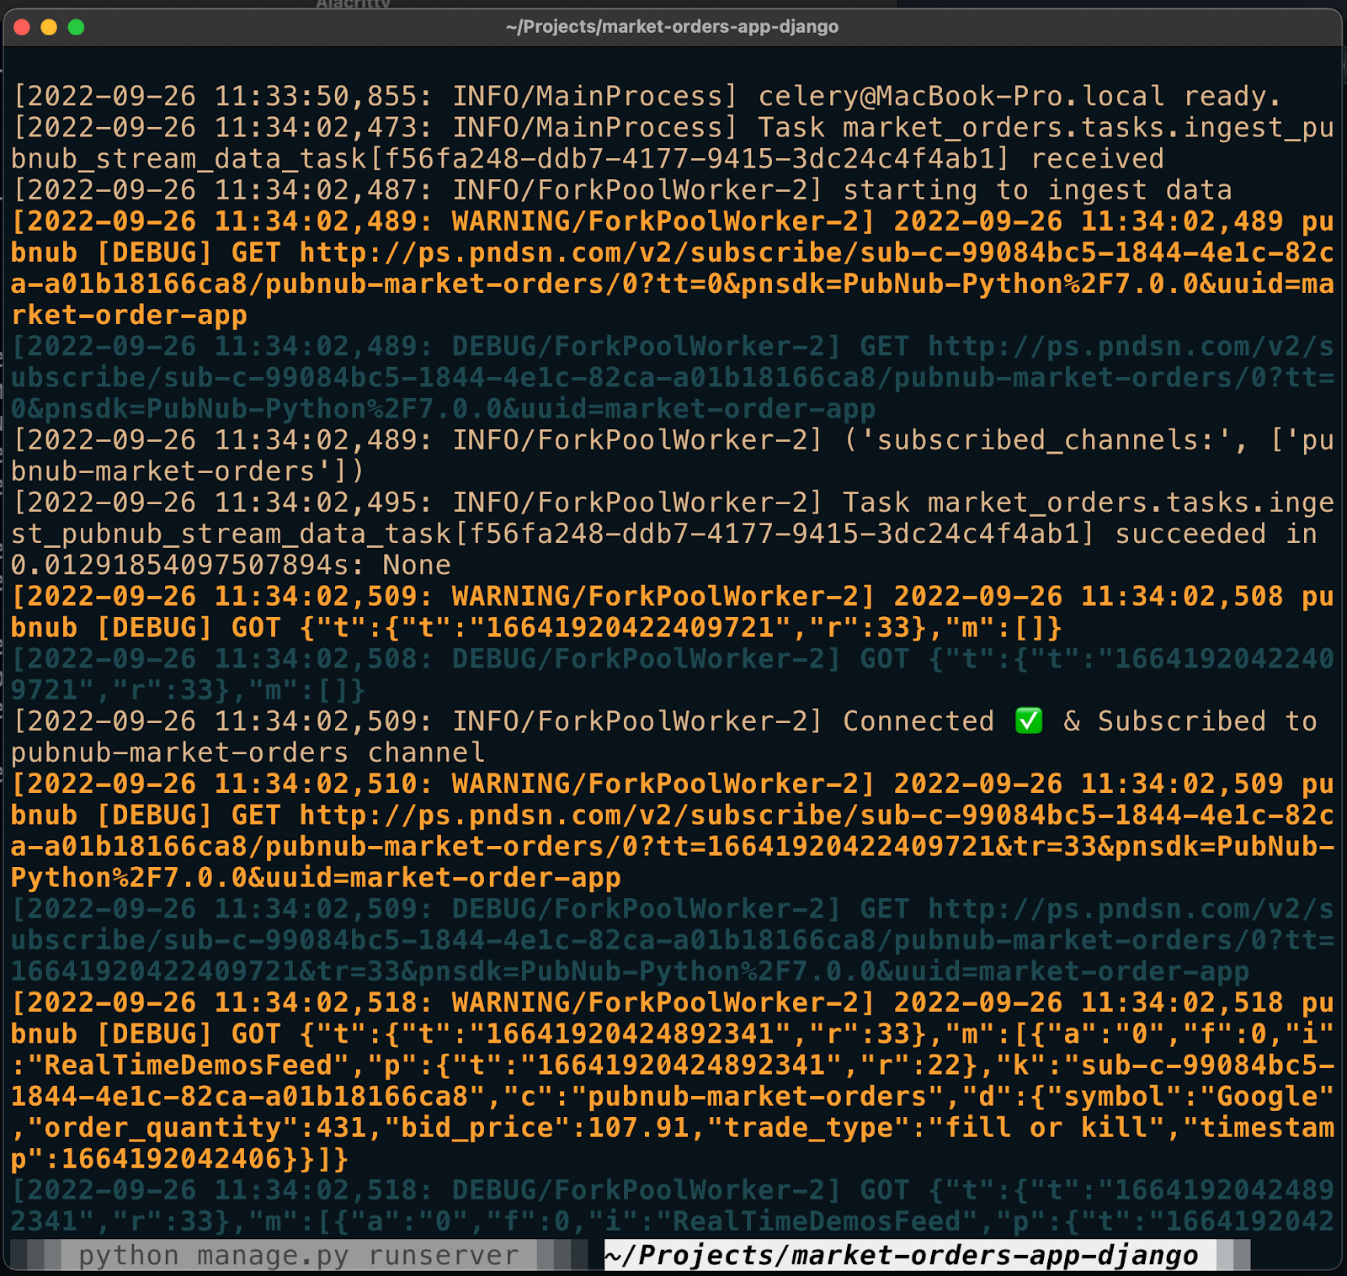Image resolution: width=1347 pixels, height=1276 pixels.
Task: Switch to the python manage.py runserver tab
Action: coord(298,1255)
